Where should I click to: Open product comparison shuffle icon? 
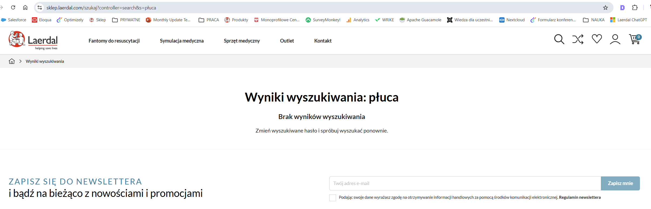pos(578,39)
